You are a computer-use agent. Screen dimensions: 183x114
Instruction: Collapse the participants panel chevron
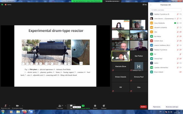(x=151, y=5)
